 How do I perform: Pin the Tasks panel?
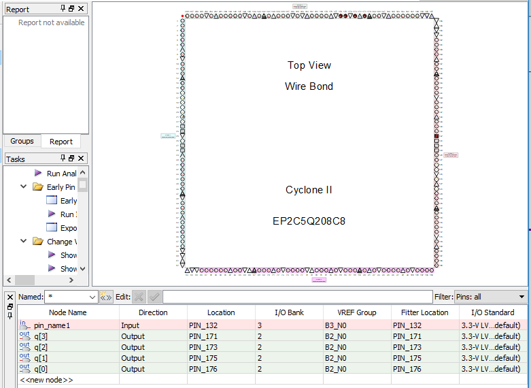tap(63, 158)
